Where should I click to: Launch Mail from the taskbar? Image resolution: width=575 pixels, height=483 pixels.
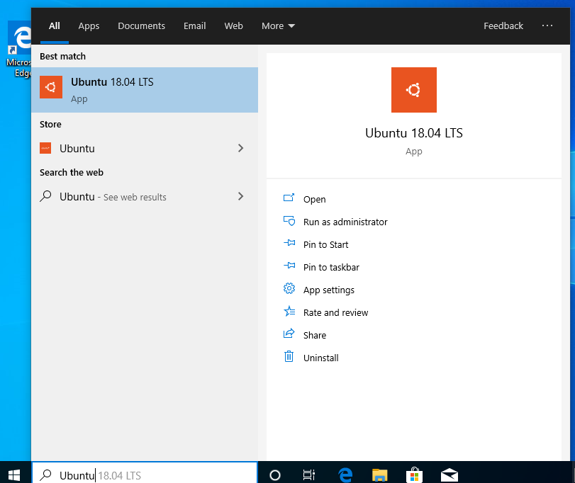pos(449,475)
